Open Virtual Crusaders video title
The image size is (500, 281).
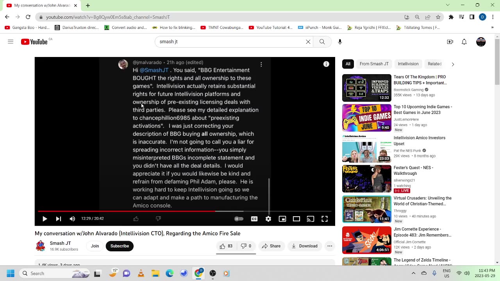[422, 201]
